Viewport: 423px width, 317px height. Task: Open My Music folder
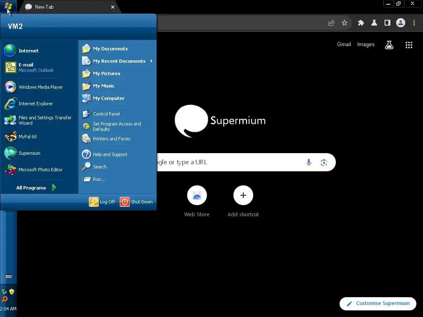coord(117,86)
